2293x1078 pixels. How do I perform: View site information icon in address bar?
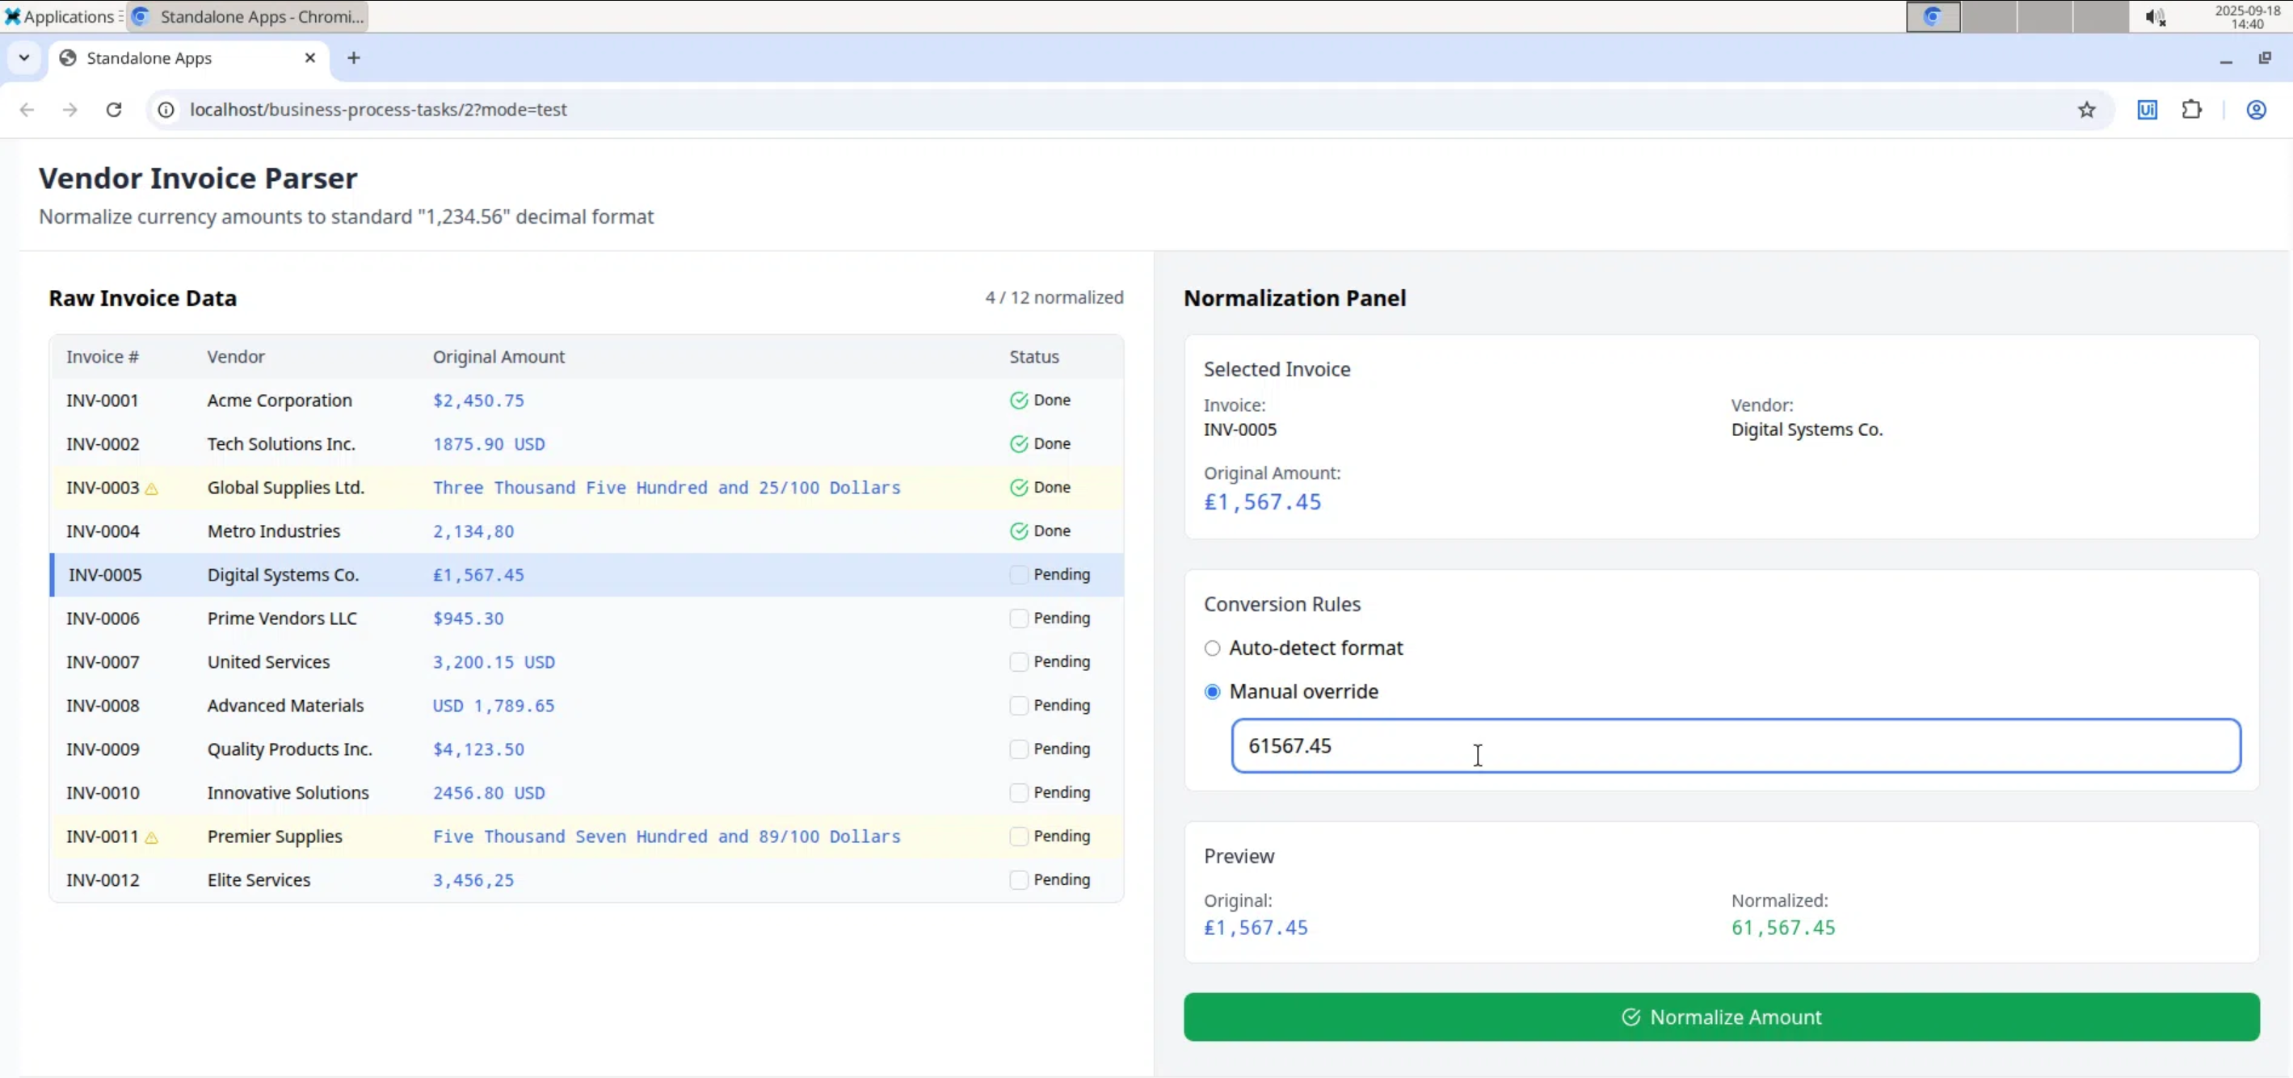166,109
